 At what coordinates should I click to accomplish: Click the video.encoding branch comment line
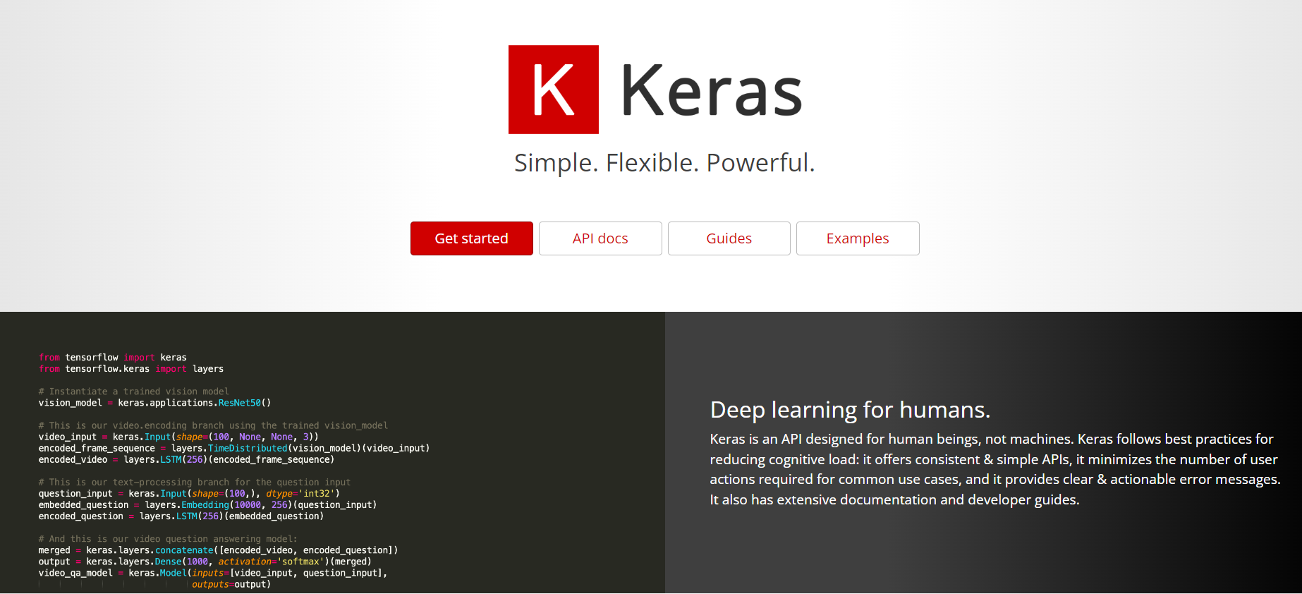213,425
